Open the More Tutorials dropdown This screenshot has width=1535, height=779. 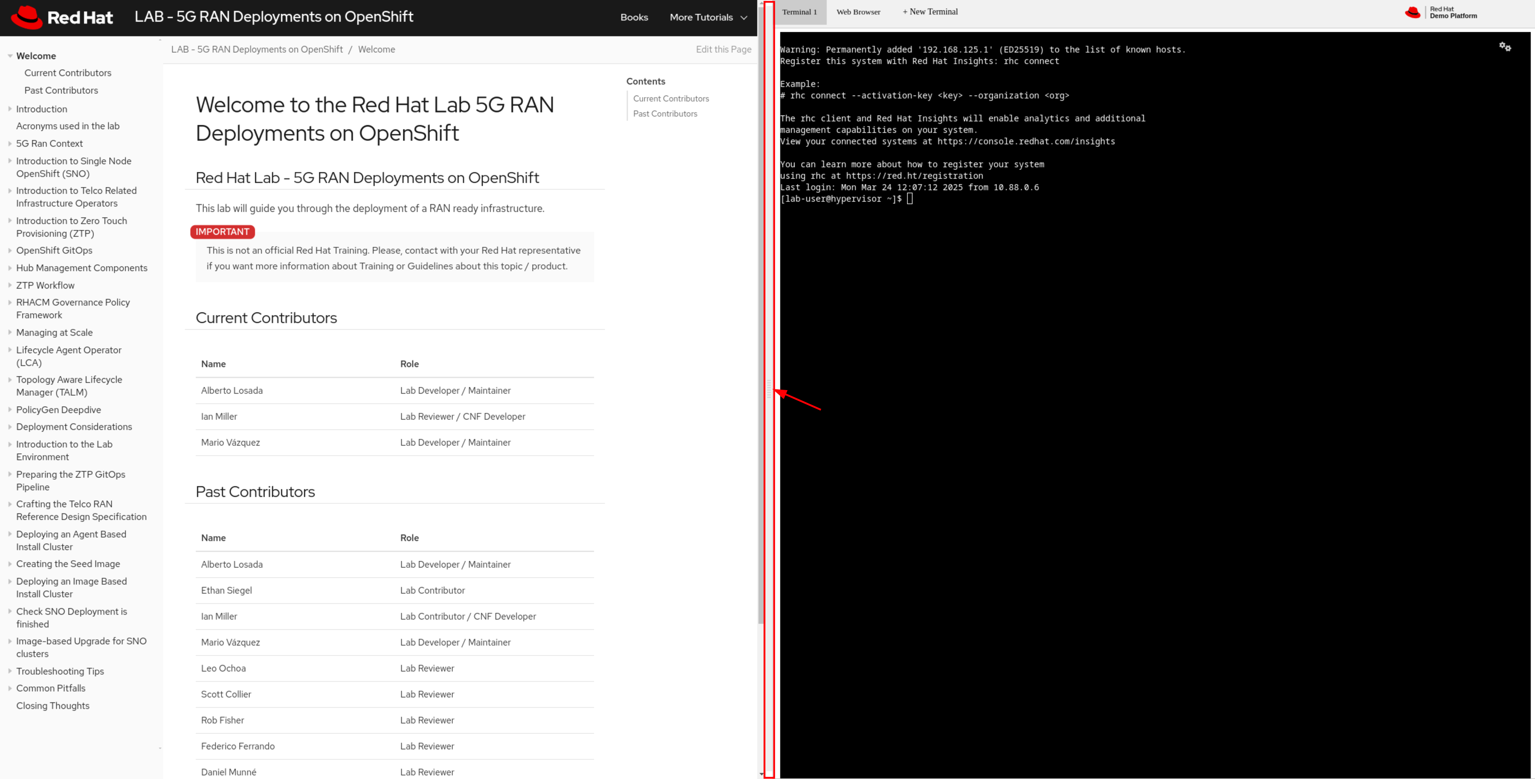(708, 17)
